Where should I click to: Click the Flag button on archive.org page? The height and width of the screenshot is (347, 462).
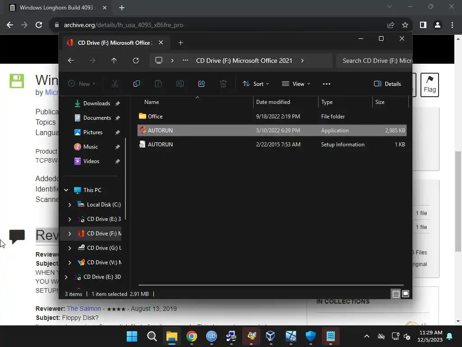point(430,85)
